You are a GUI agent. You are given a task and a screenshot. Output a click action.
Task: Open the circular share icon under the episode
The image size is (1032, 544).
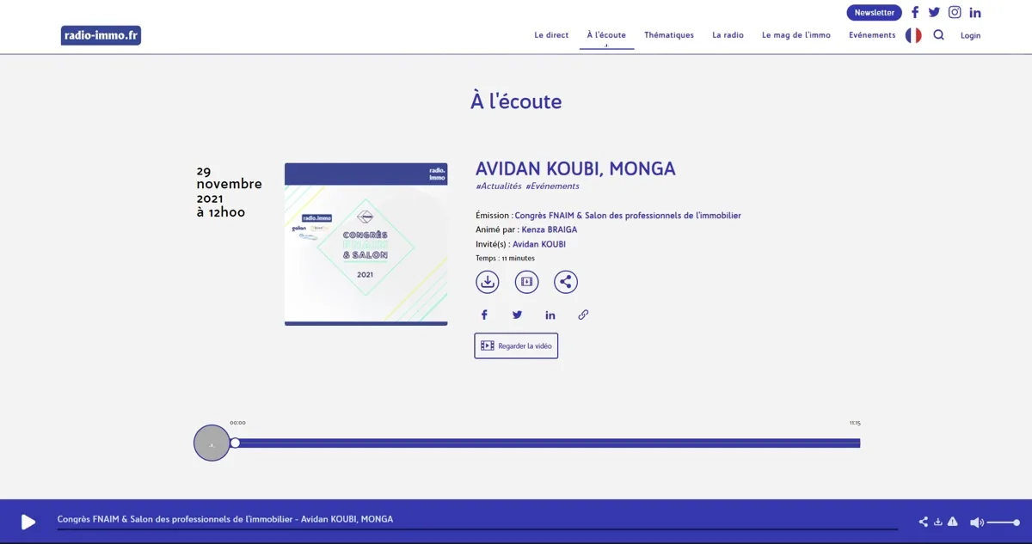pos(565,281)
